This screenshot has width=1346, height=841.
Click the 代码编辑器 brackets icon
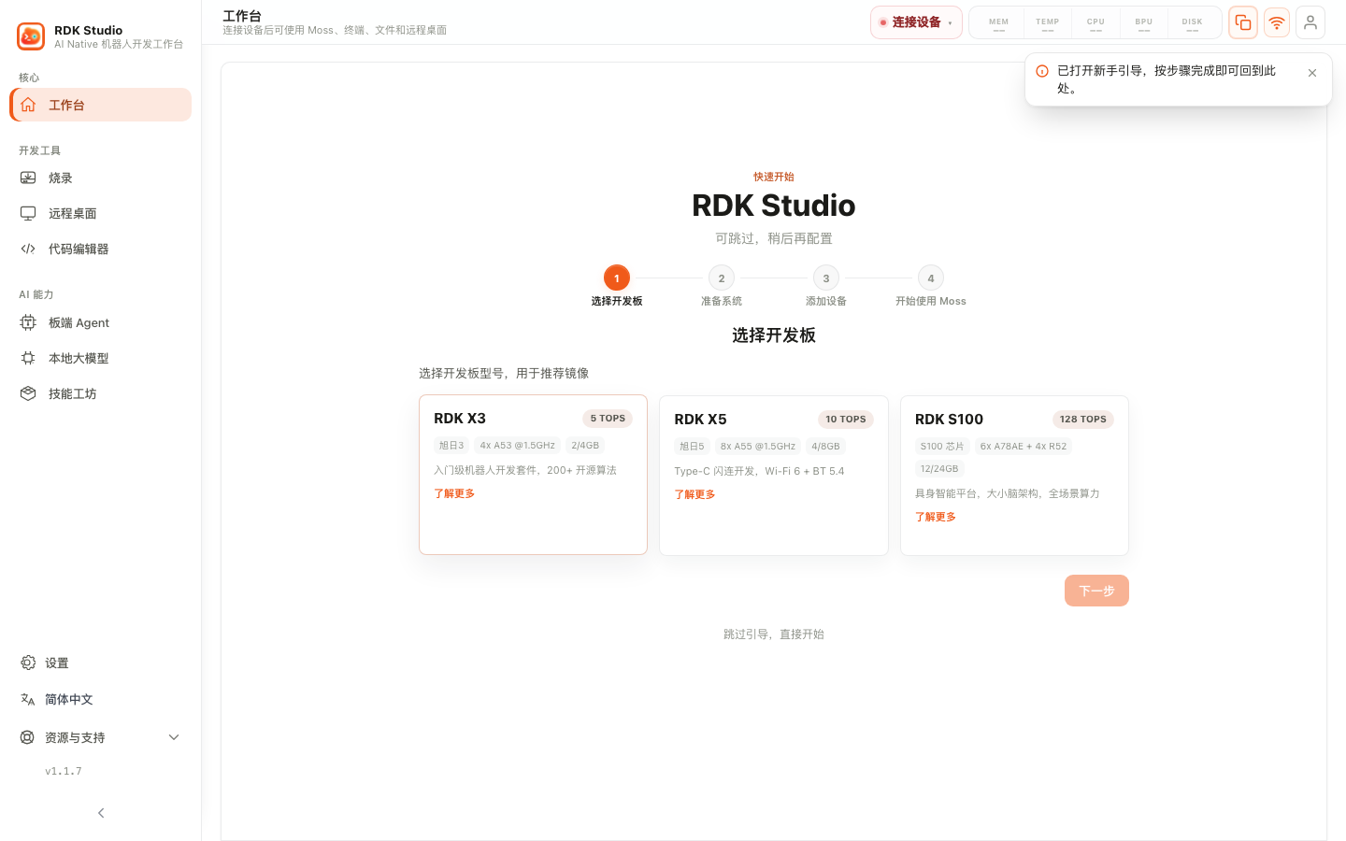pyautogui.click(x=28, y=249)
